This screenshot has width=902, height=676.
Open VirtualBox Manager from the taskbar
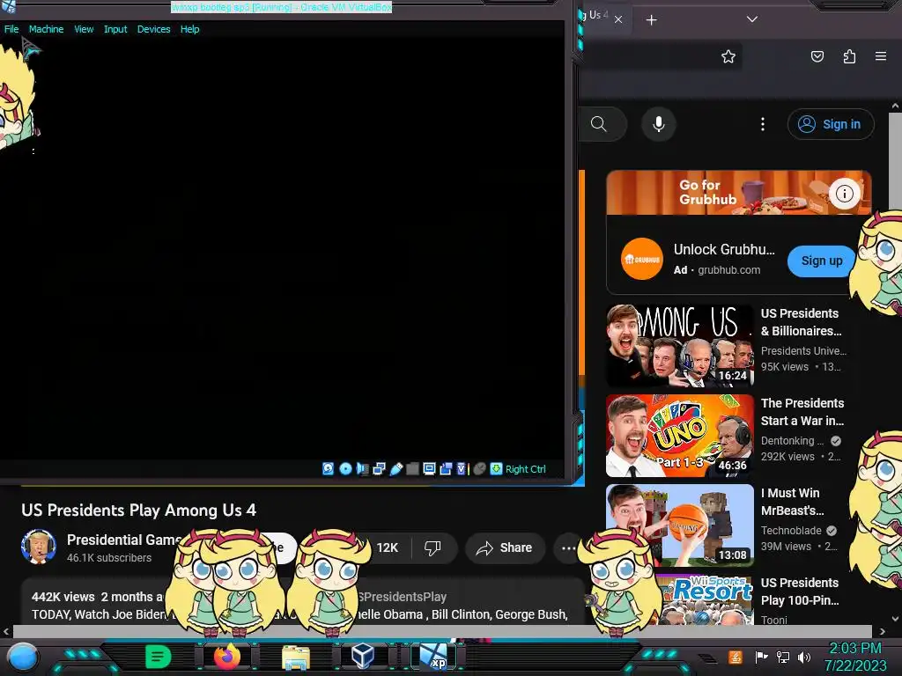point(363,656)
